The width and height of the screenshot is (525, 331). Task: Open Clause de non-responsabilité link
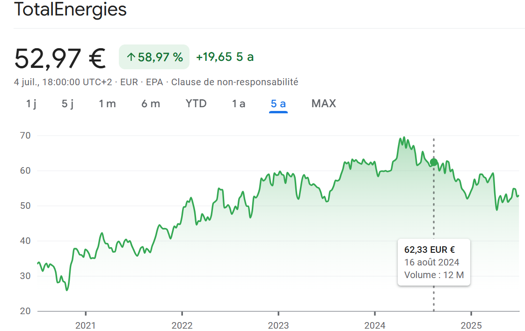235,82
